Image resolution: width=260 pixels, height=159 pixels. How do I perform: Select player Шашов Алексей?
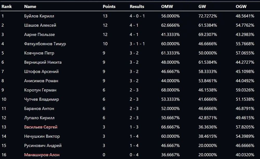40,25
